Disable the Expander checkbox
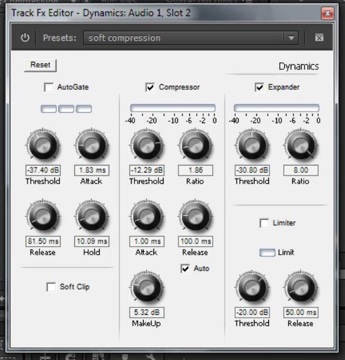Image resolution: width=345 pixels, height=360 pixels. tap(259, 87)
